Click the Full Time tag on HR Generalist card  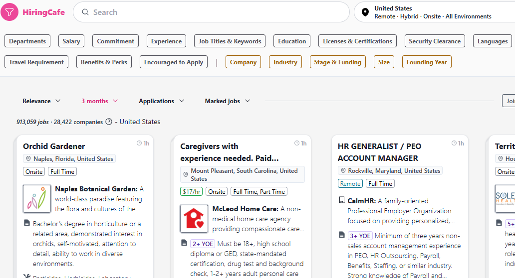[380, 183]
